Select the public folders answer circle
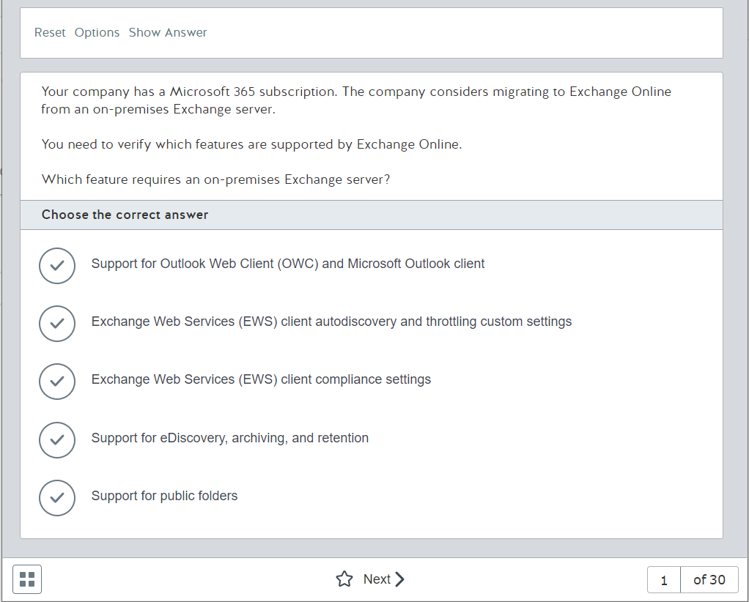The image size is (749, 602). [57, 497]
